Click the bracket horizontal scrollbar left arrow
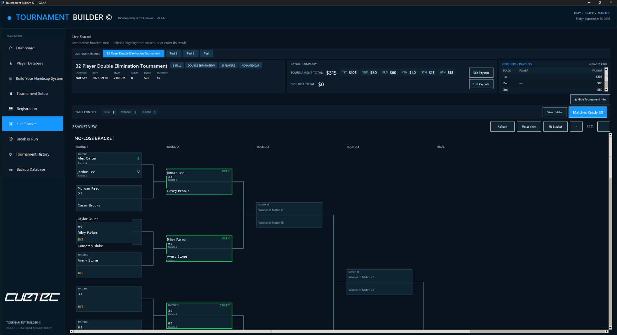 [x=71, y=331]
